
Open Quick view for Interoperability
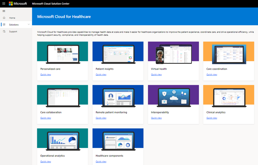(x=156, y=118)
